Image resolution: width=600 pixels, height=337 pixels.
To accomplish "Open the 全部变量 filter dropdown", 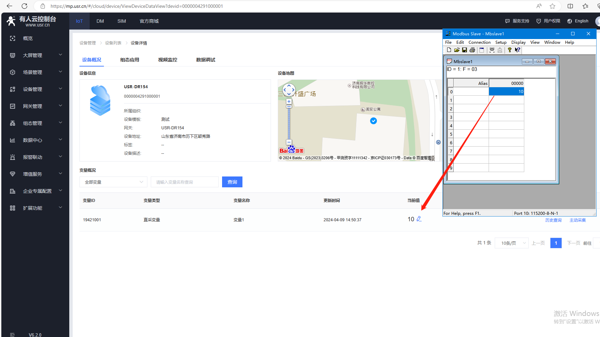I will [x=113, y=182].
